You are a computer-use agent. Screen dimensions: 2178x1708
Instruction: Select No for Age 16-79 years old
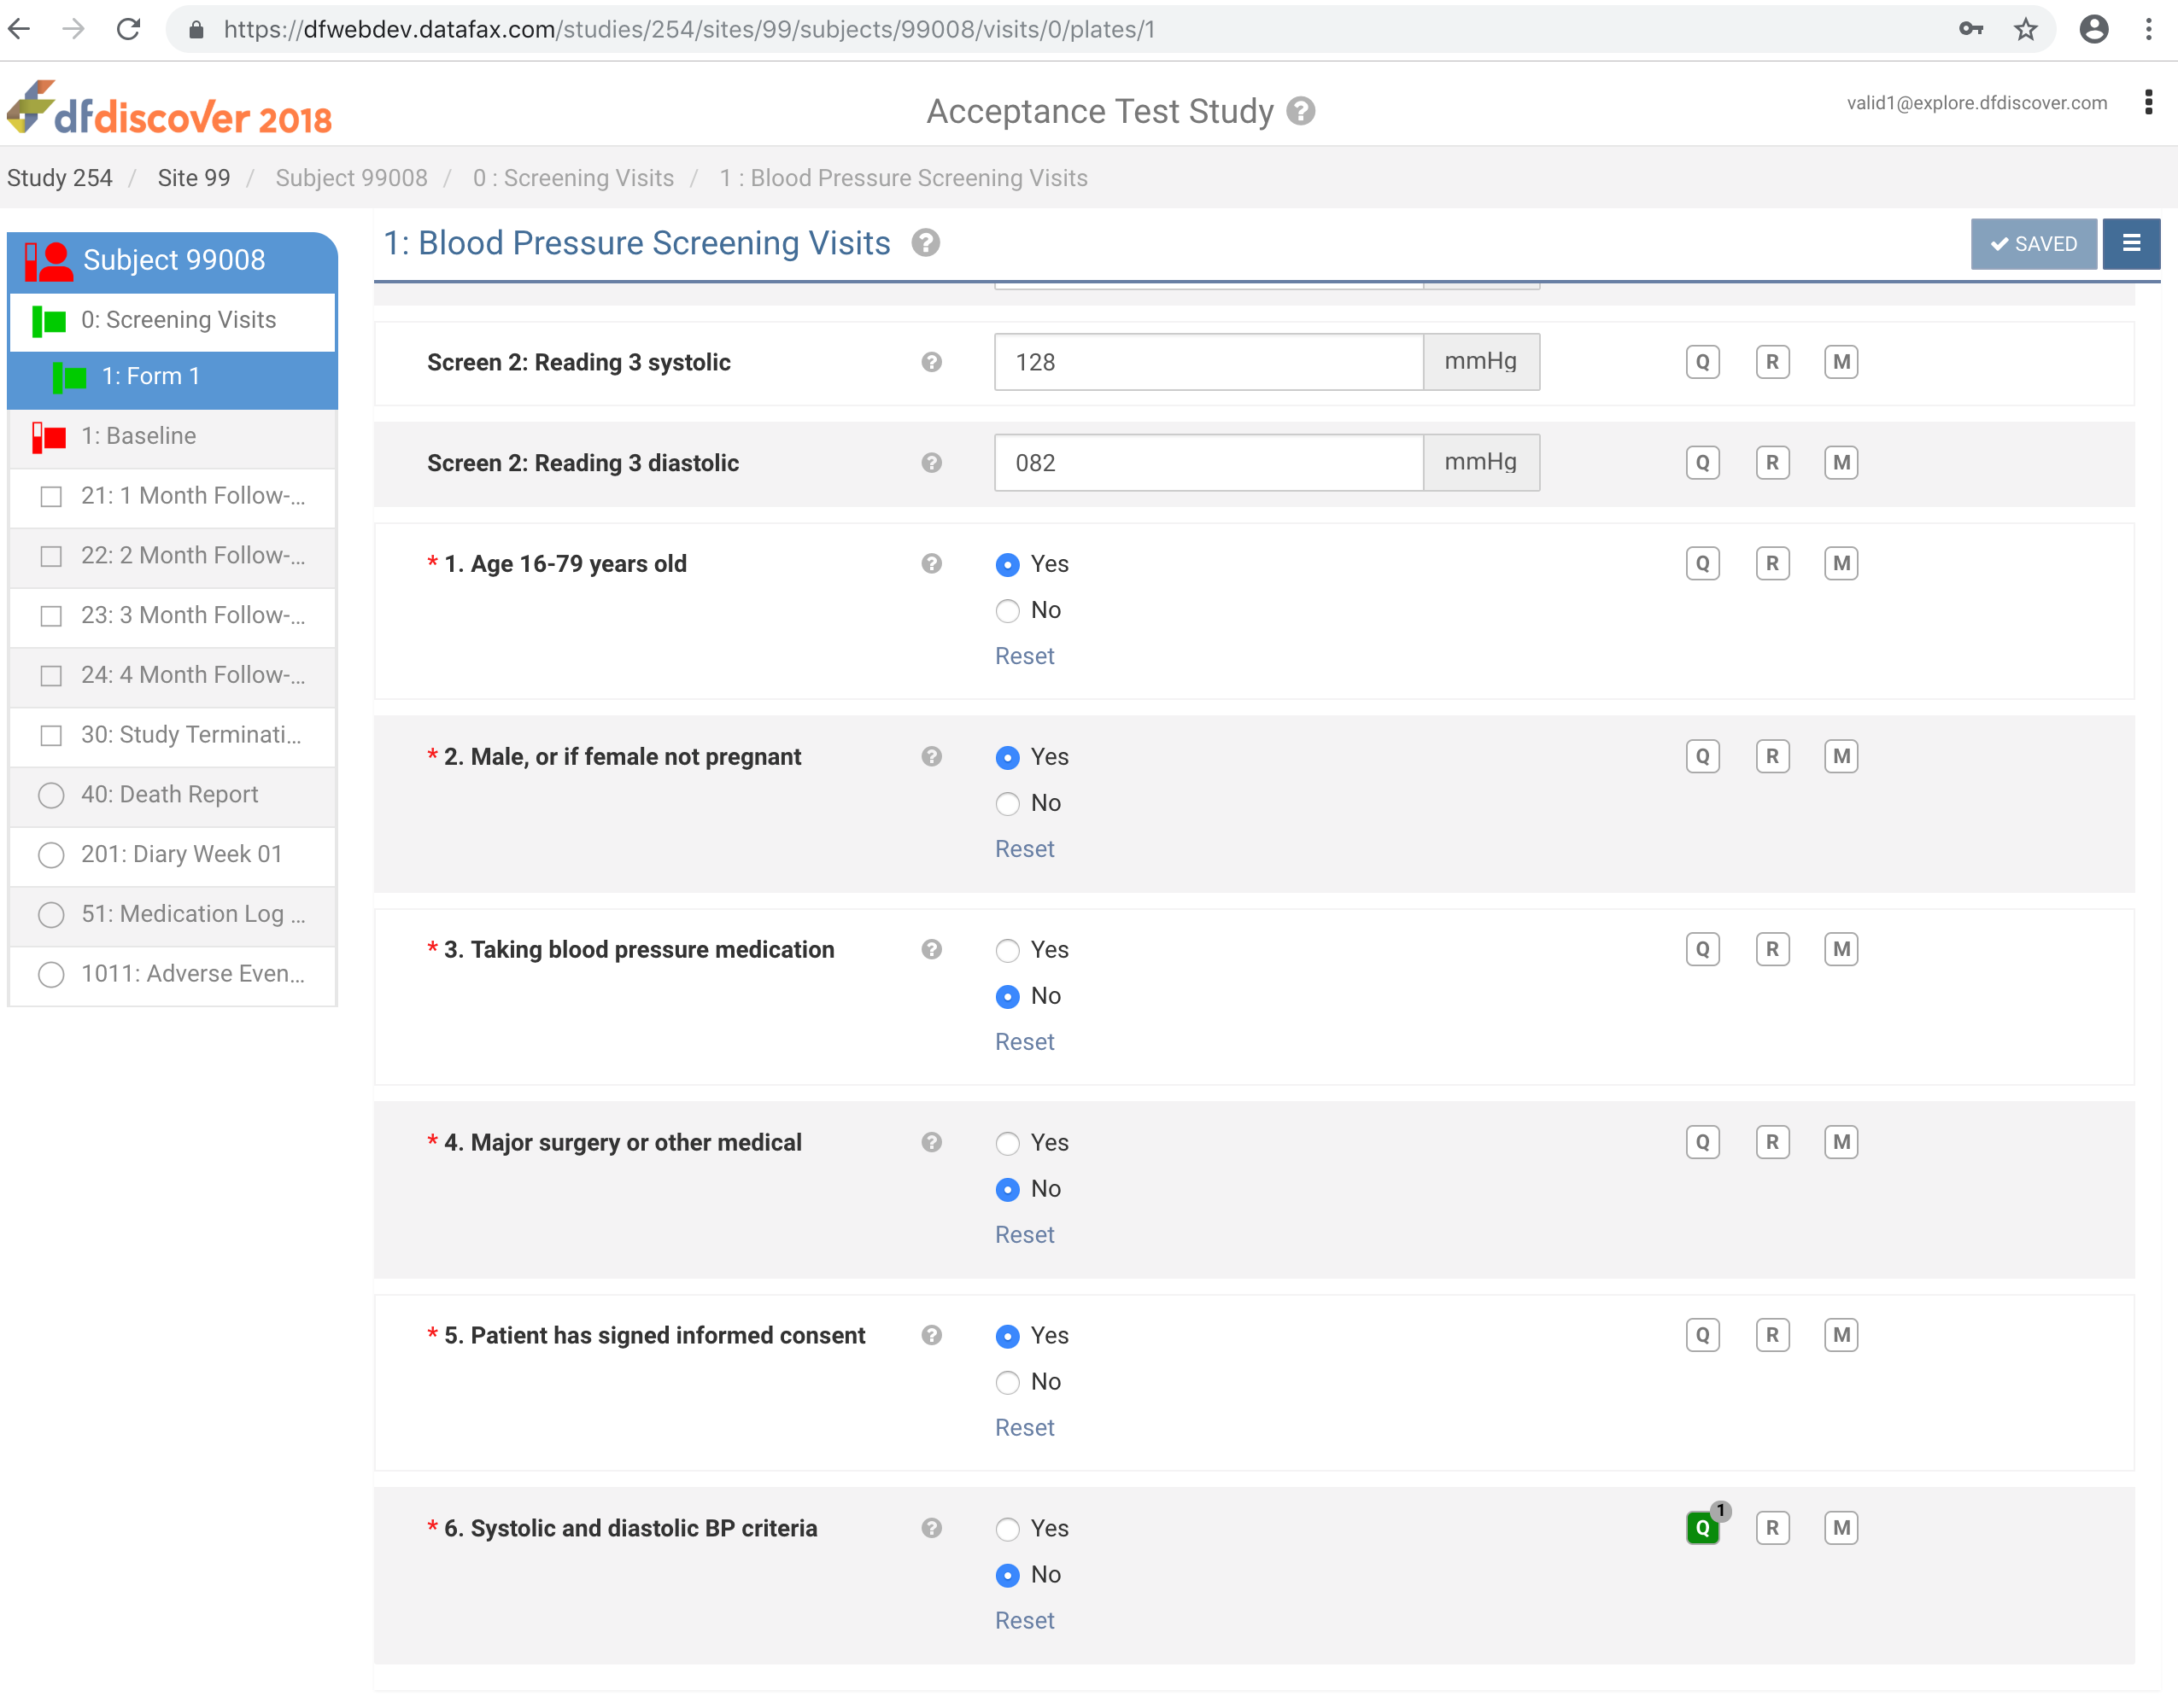tap(1008, 610)
